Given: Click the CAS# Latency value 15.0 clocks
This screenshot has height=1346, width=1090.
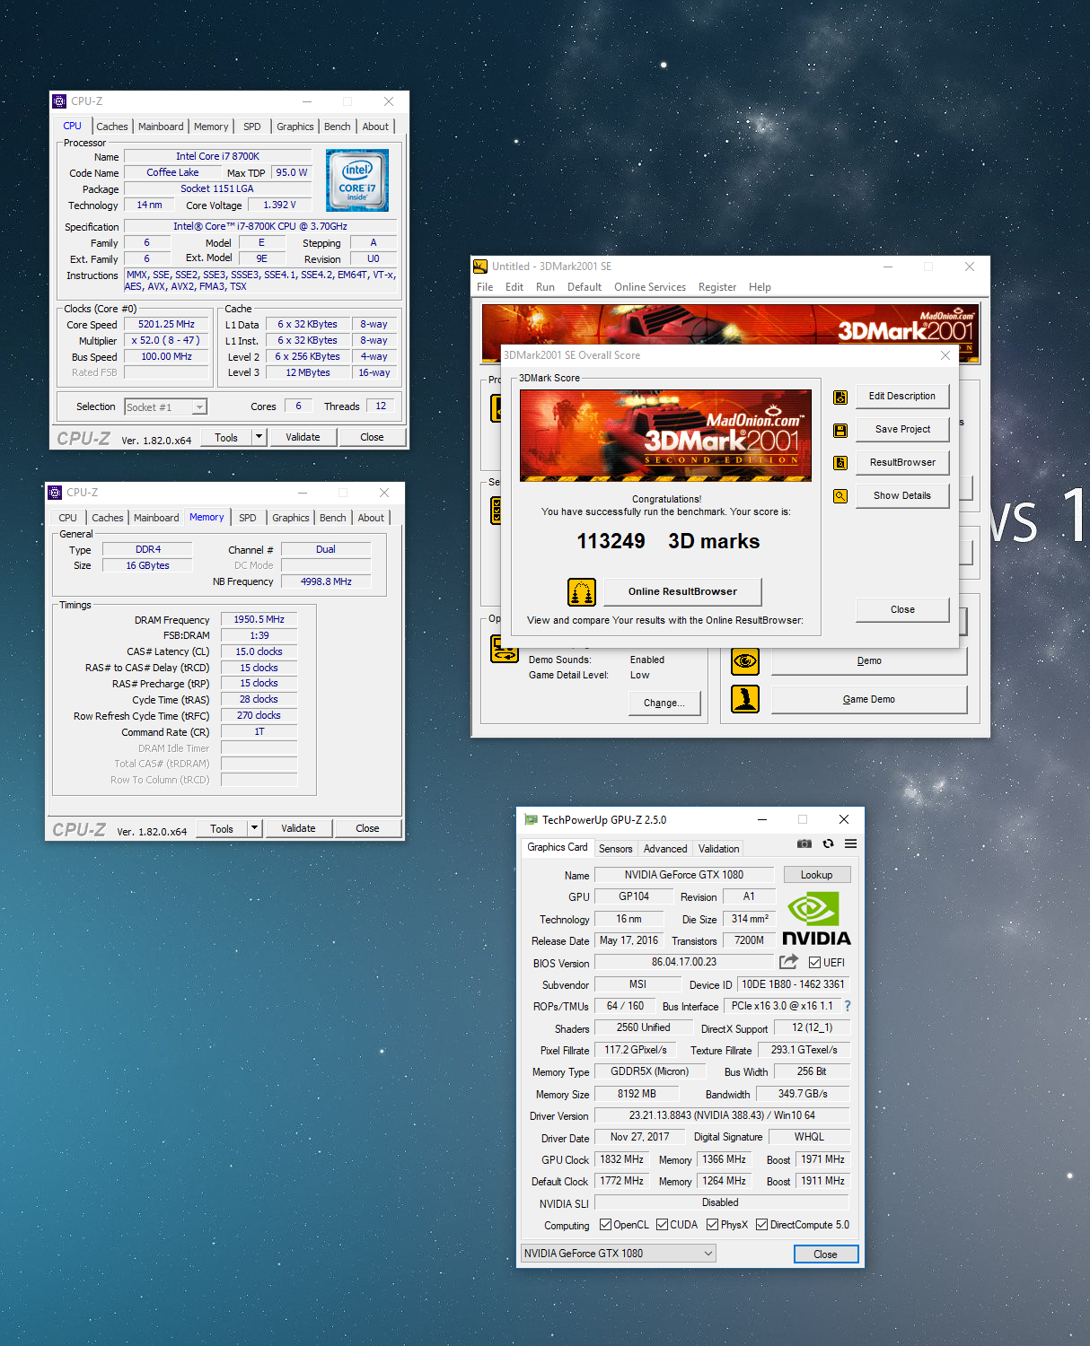Looking at the screenshot, I should (x=259, y=652).
